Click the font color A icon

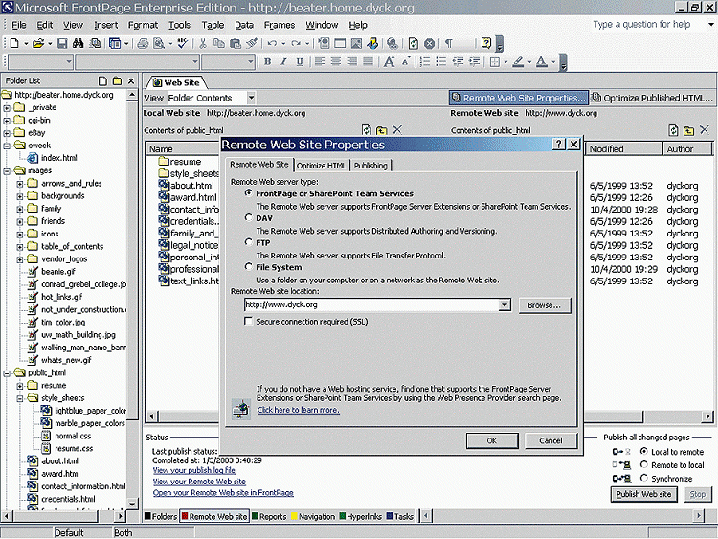pyautogui.click(x=542, y=62)
